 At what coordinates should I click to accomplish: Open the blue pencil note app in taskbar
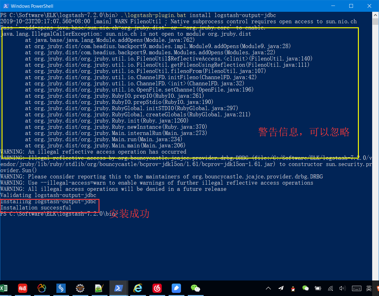176,288
